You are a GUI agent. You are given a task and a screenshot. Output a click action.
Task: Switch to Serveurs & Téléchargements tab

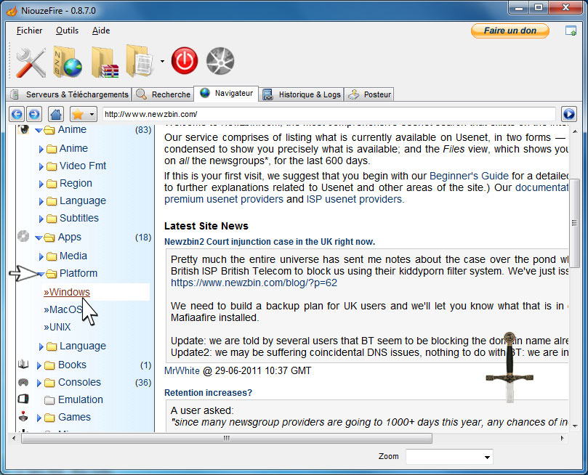tap(69, 94)
